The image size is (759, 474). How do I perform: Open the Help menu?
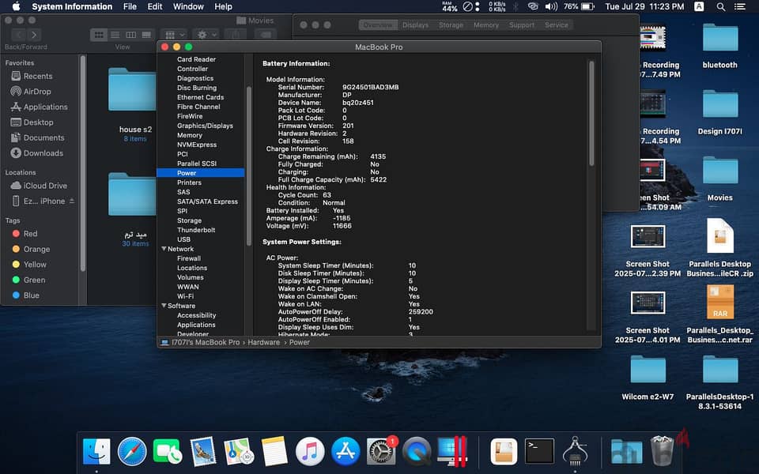tap(223, 7)
